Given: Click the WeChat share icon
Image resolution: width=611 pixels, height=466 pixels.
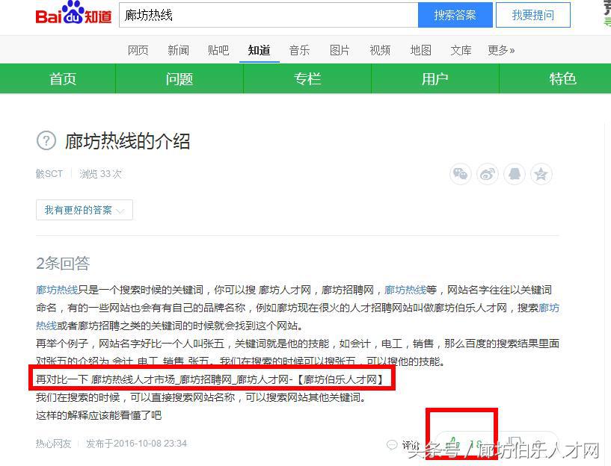Looking at the screenshot, I should point(461,174).
